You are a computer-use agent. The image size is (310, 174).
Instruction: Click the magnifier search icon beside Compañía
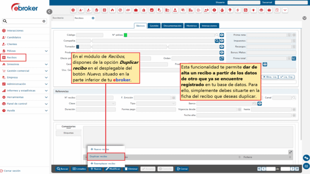217,41
